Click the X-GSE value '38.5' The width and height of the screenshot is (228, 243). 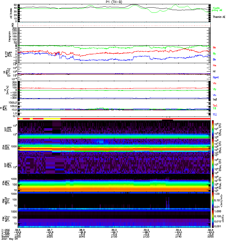point(18,230)
